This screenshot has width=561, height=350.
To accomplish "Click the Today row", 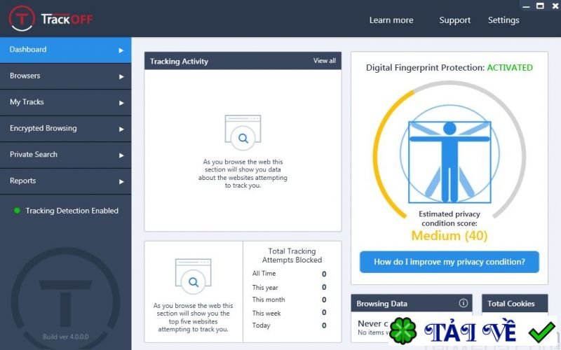I will (289, 325).
